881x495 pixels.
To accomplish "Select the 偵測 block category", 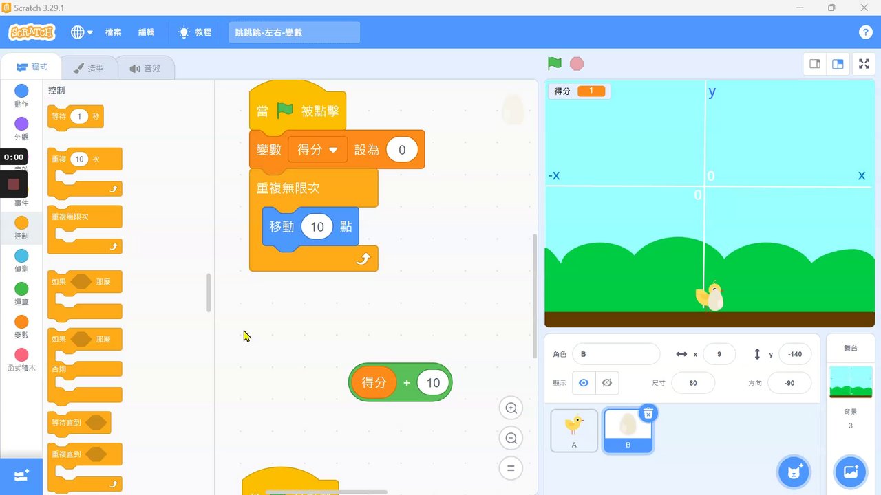I will tap(21, 261).
